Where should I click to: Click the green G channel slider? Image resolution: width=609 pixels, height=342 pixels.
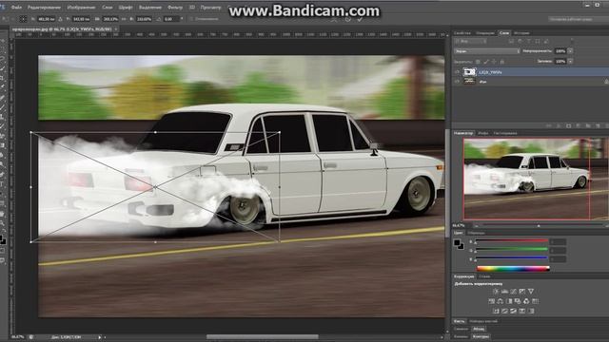click(x=512, y=250)
